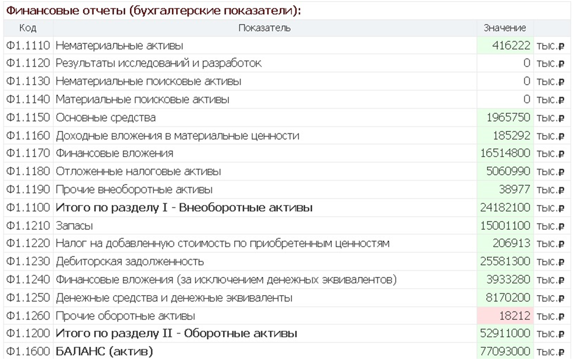
Task: Select value 1965750
Action: click(508, 117)
